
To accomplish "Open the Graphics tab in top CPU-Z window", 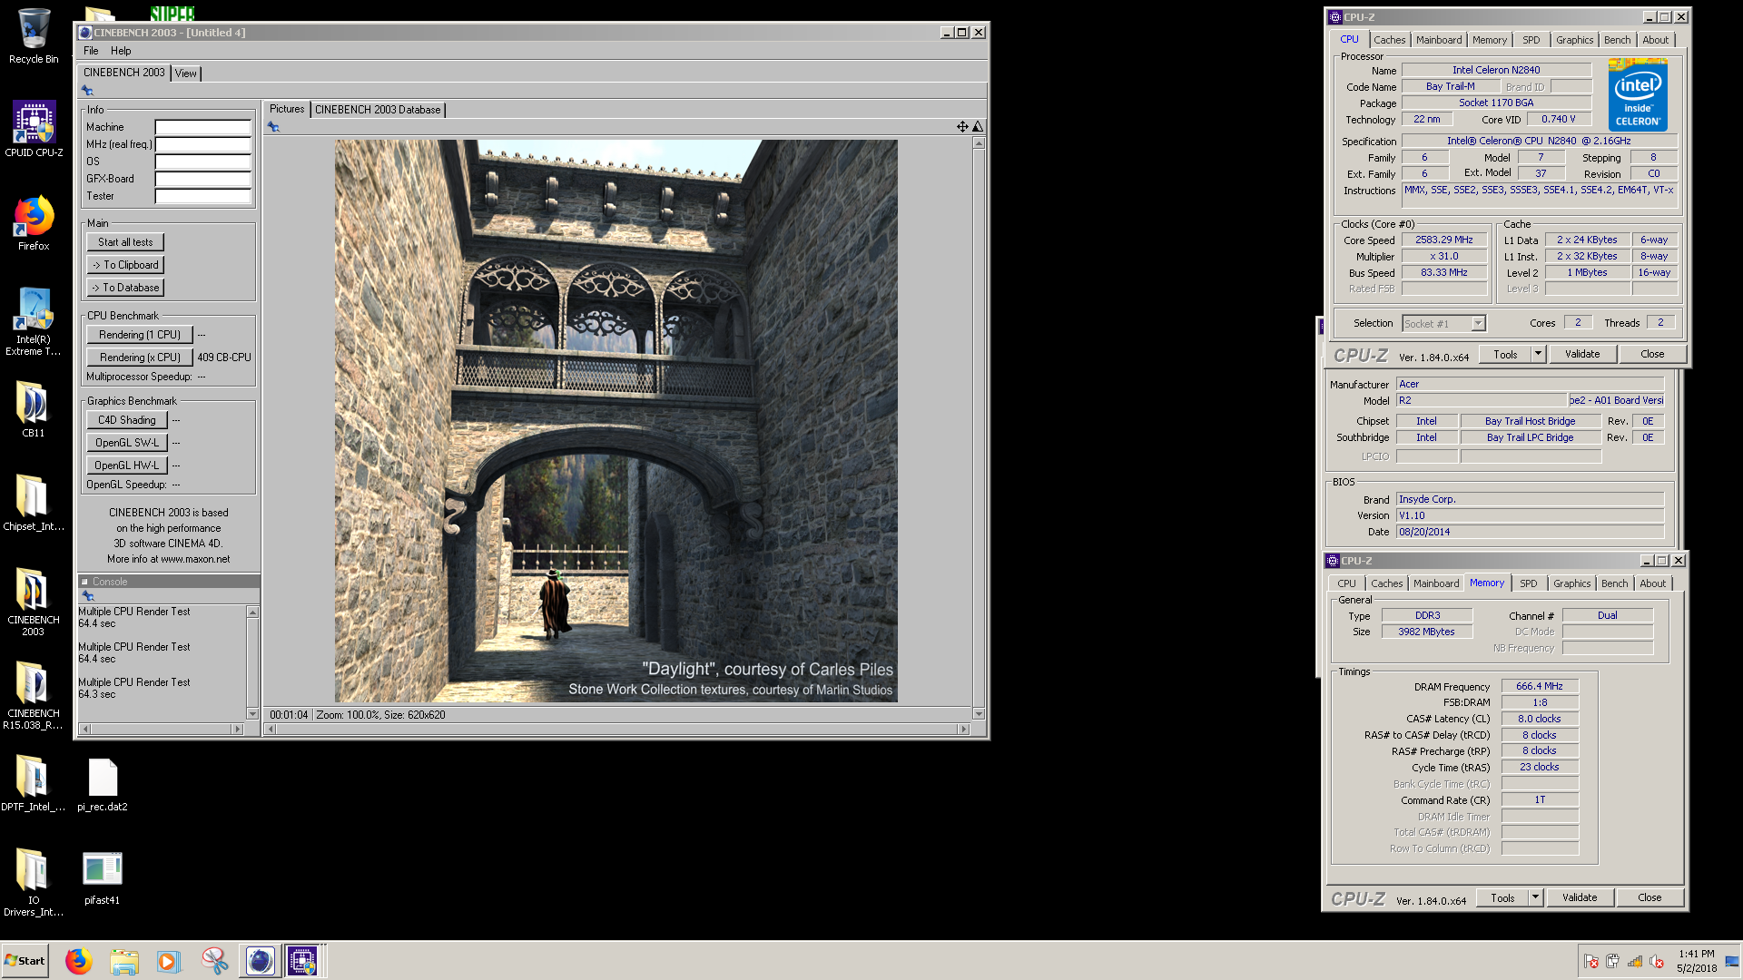I will pyautogui.click(x=1574, y=40).
